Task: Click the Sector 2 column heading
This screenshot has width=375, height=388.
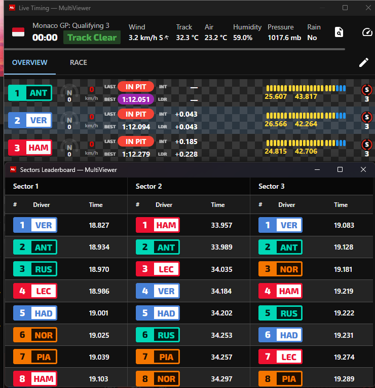Action: click(148, 186)
